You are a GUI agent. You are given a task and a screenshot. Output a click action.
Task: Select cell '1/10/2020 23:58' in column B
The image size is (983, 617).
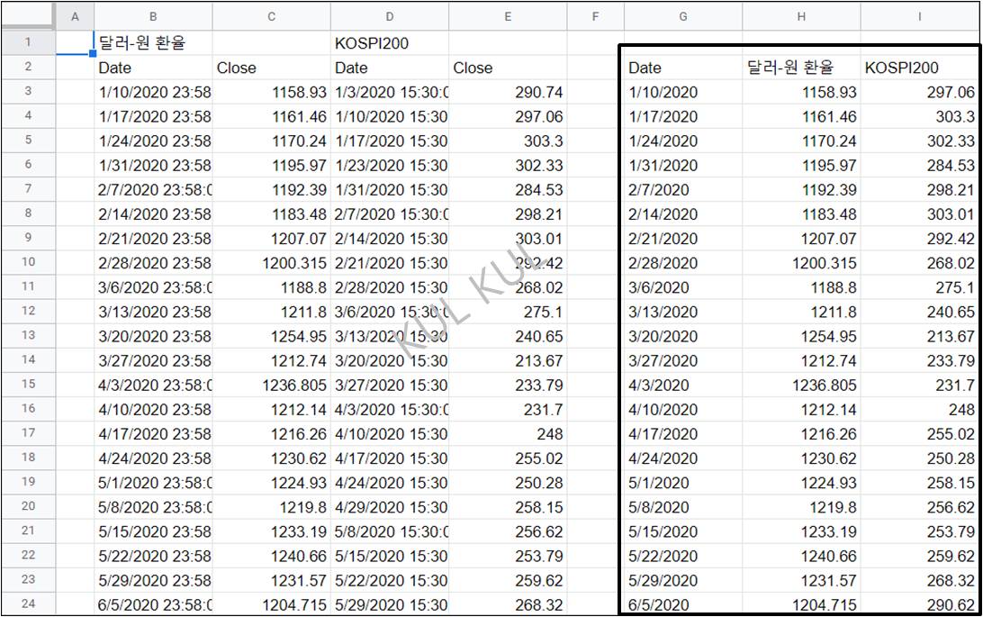[153, 92]
